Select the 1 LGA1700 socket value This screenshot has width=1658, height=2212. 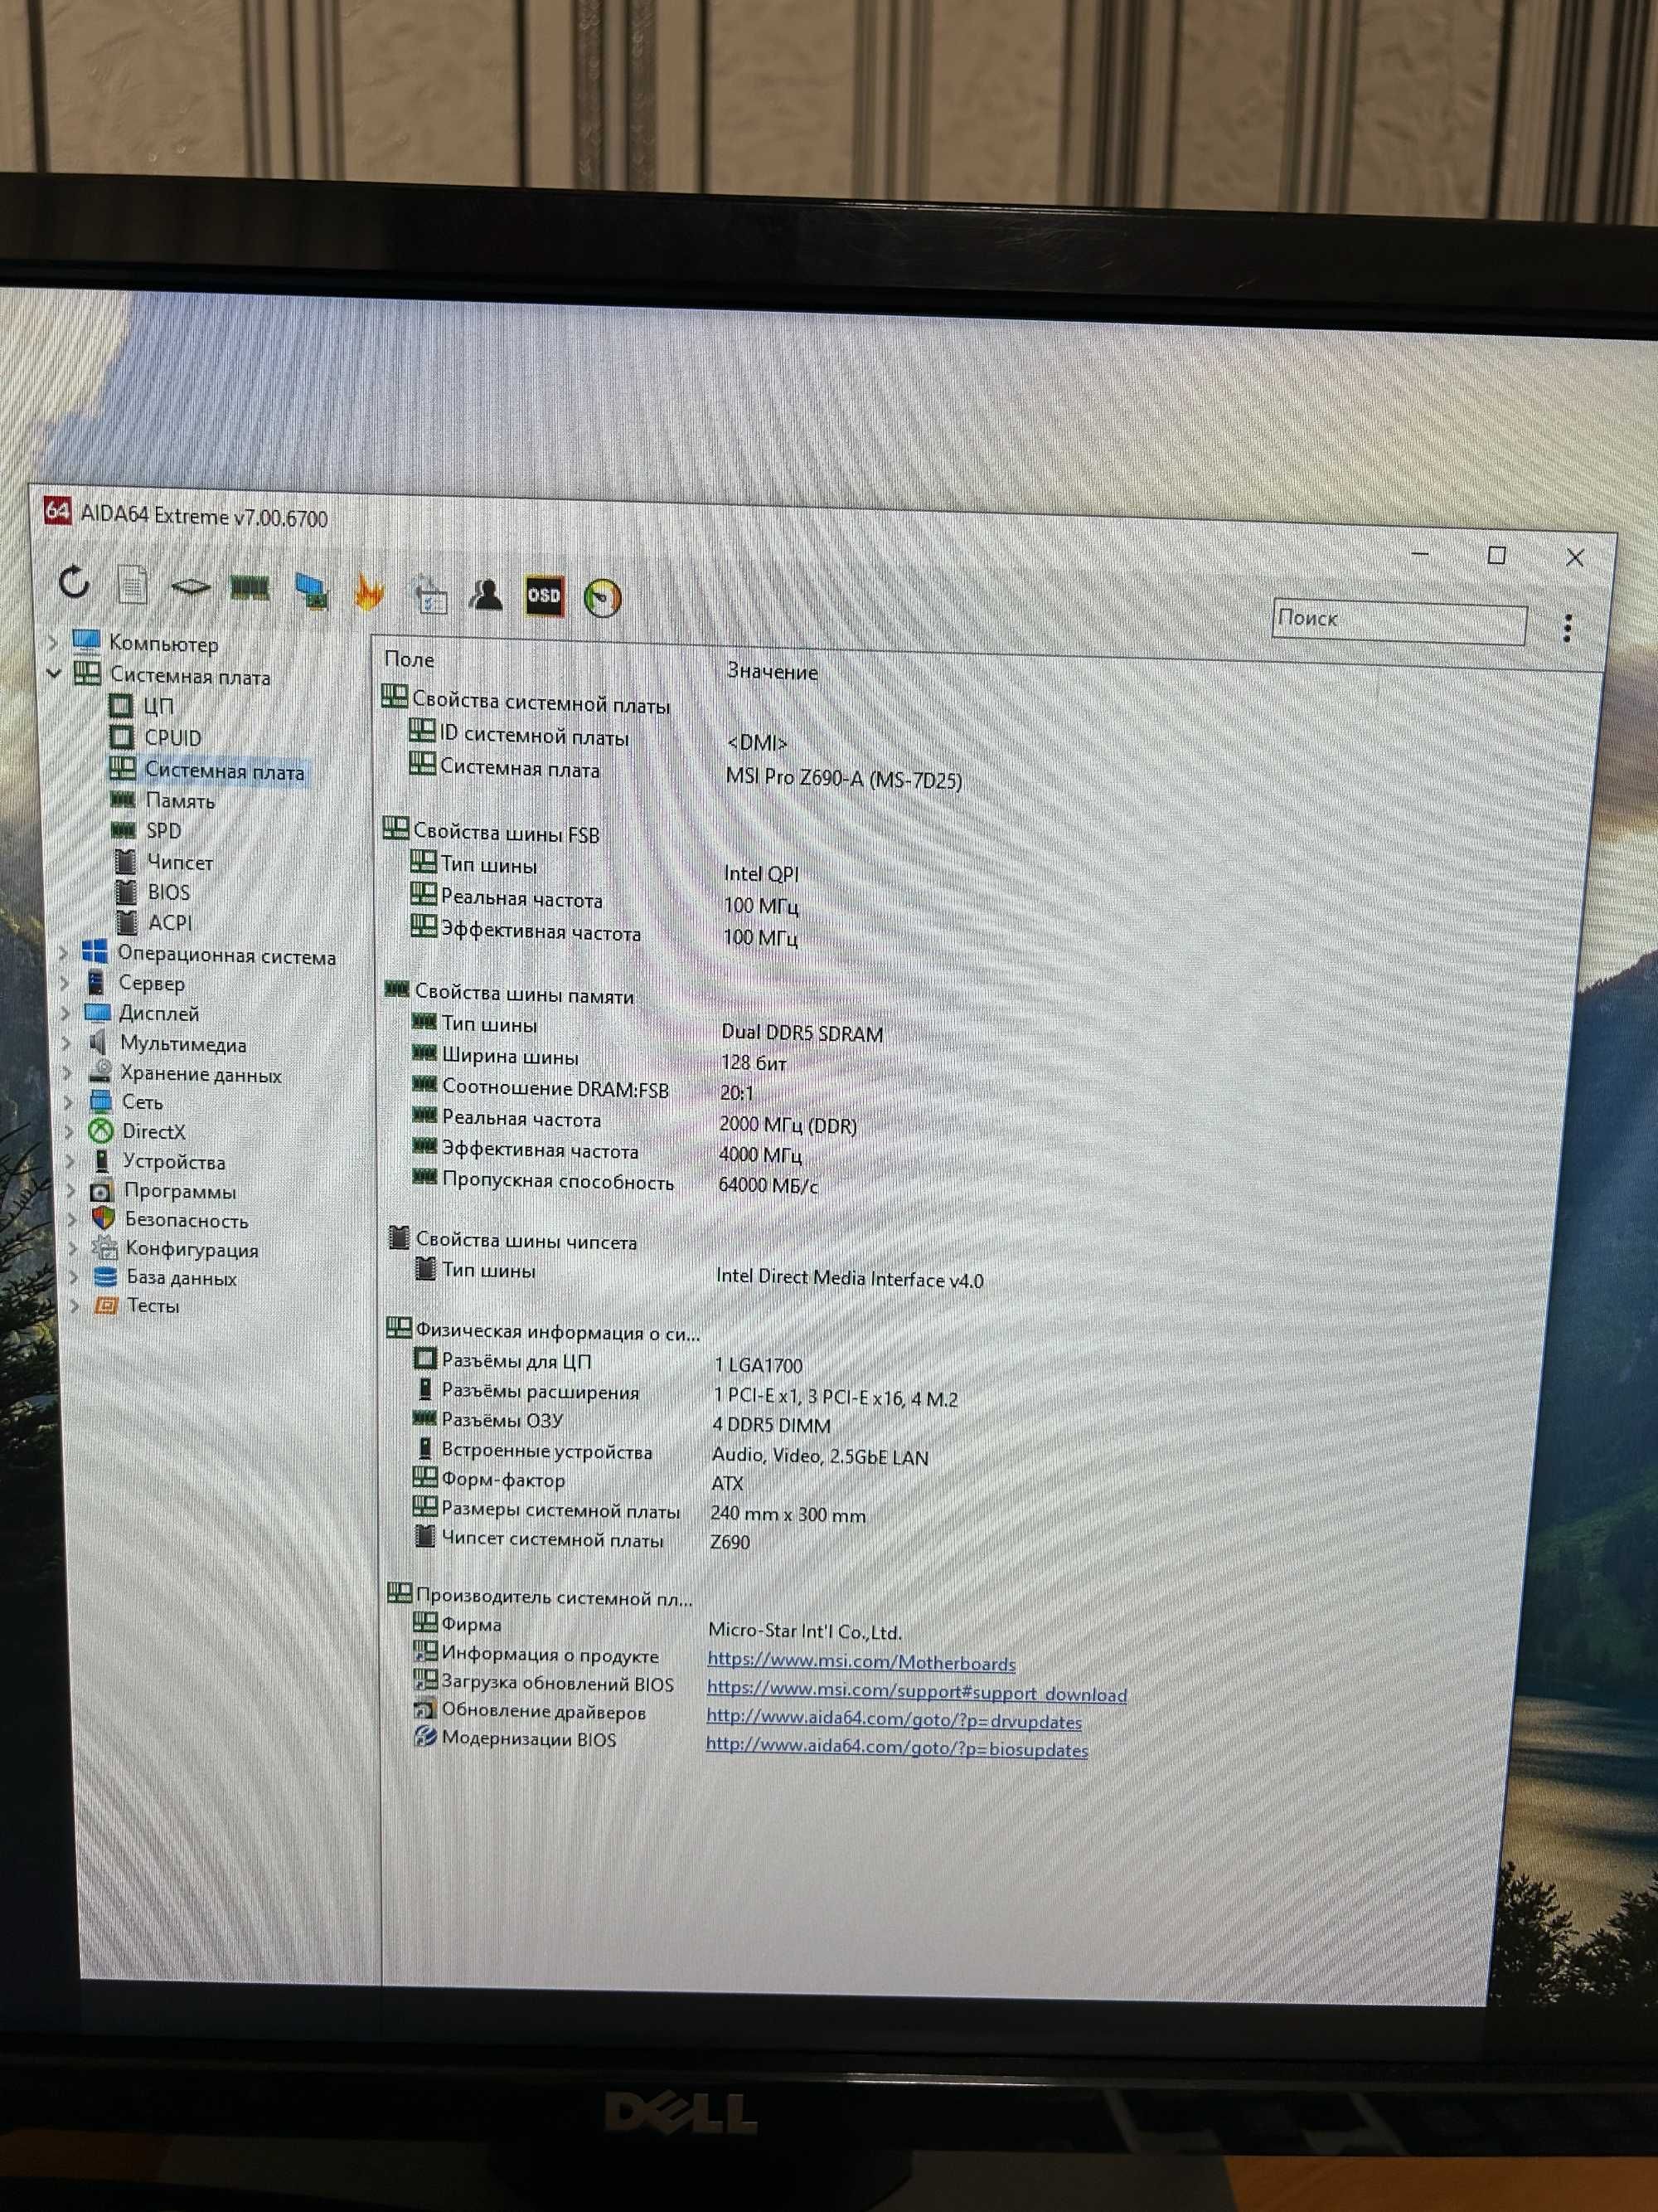click(x=758, y=1366)
